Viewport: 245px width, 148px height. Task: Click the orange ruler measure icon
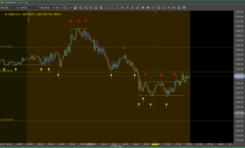169,8
